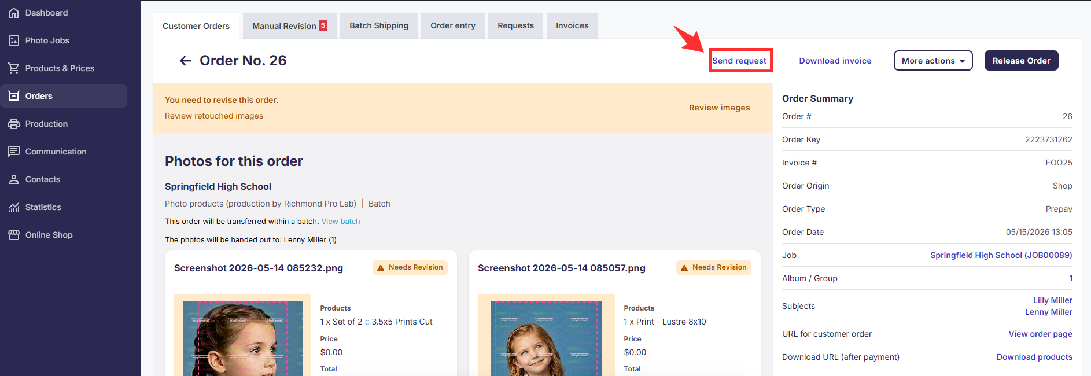Select Orders in the sidebar

click(x=64, y=96)
